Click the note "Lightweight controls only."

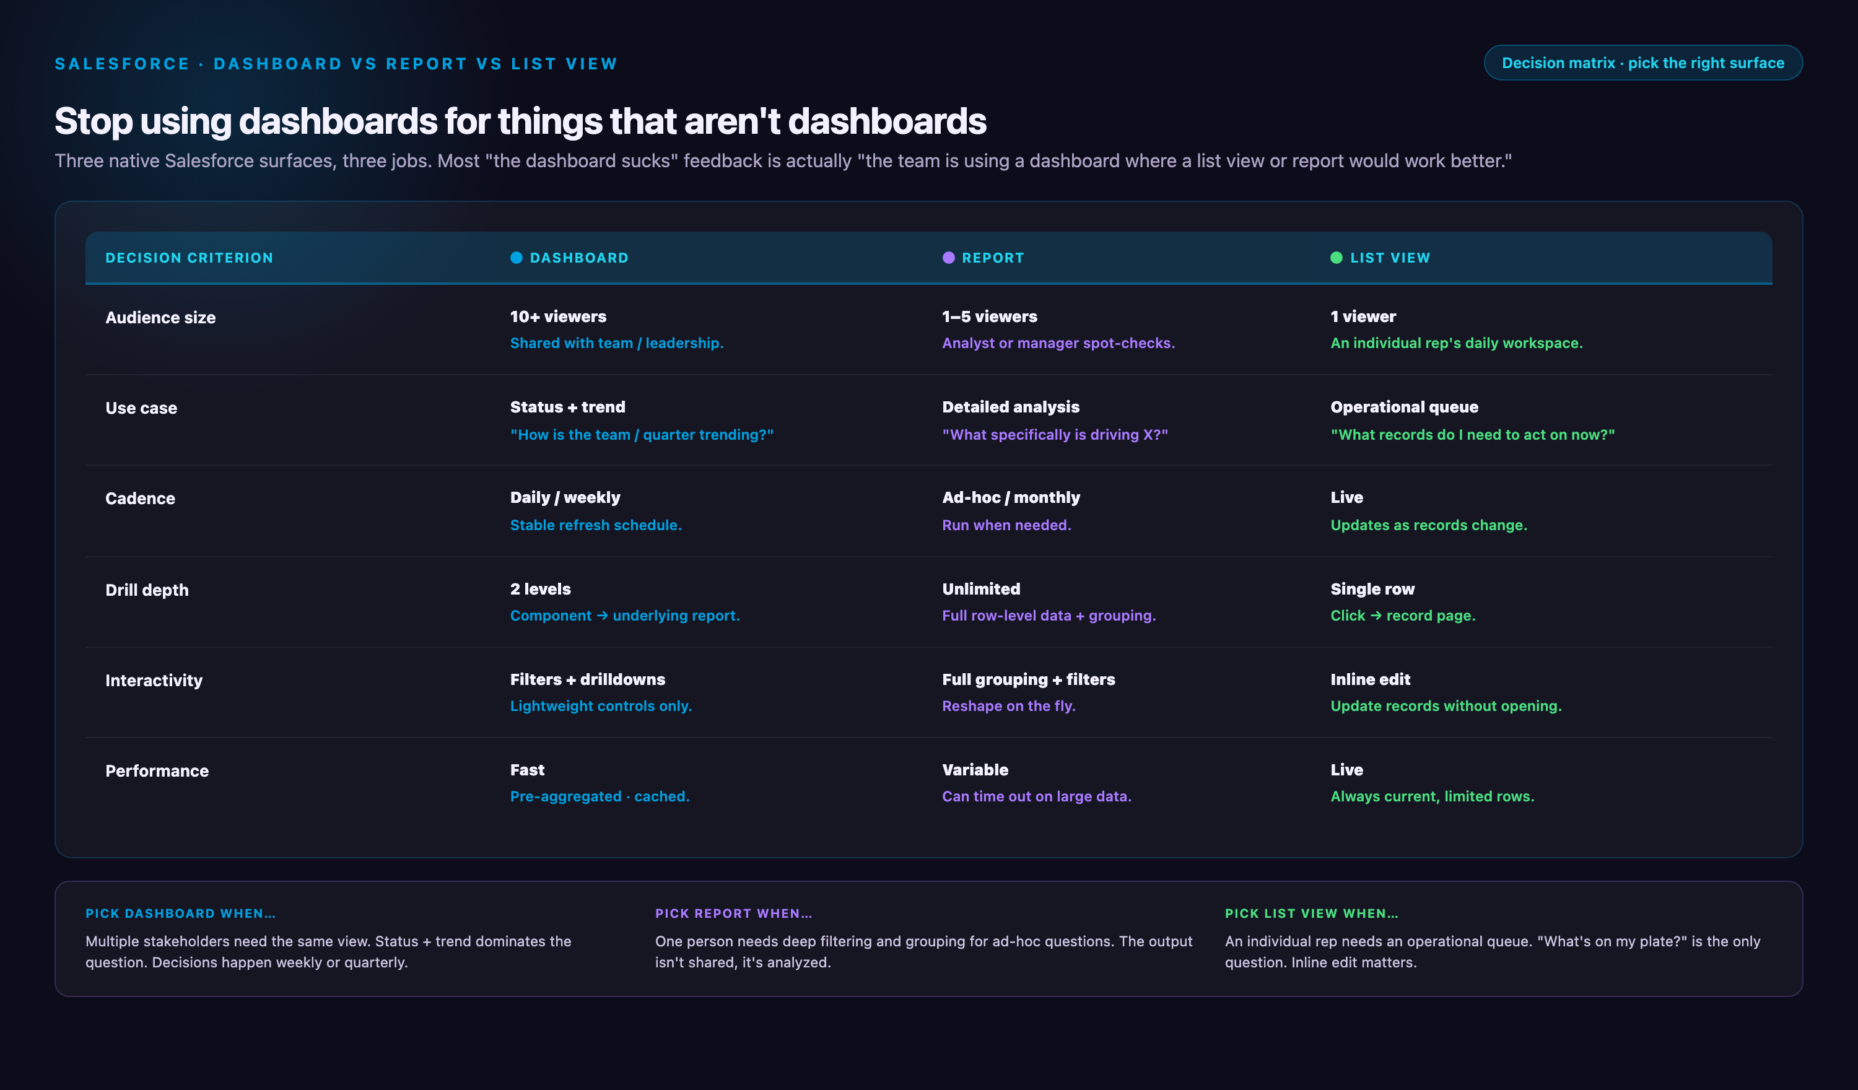pyautogui.click(x=600, y=706)
